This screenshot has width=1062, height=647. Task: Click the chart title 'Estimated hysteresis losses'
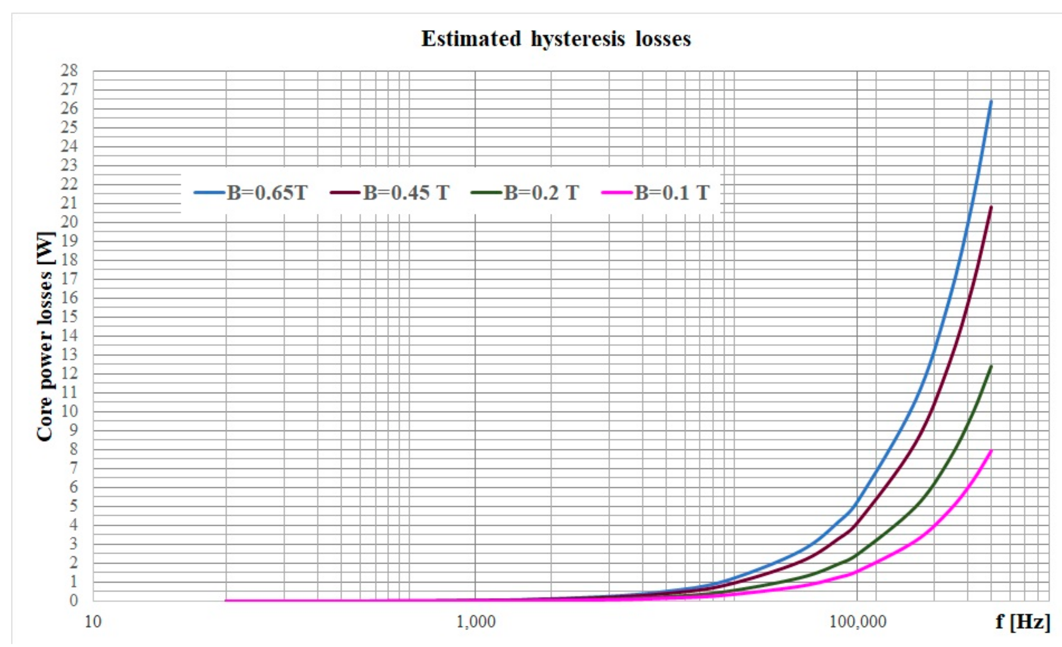point(556,39)
